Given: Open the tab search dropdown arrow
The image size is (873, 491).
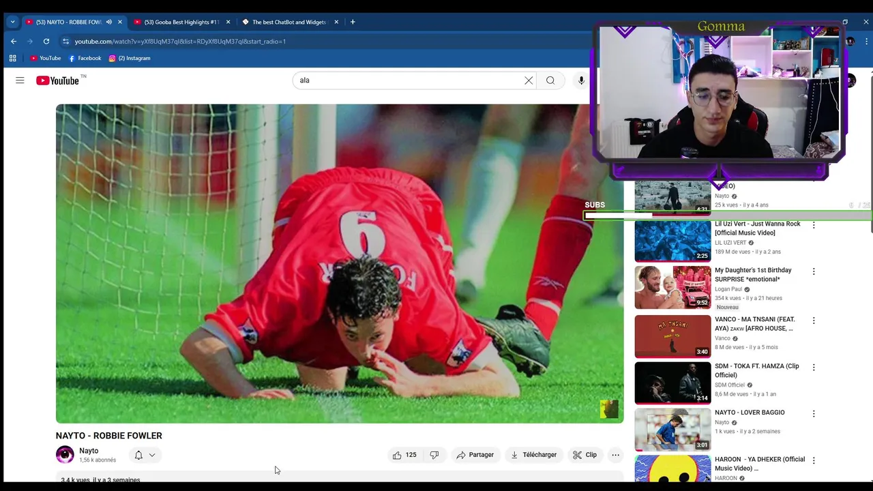Looking at the screenshot, I should click(x=12, y=22).
